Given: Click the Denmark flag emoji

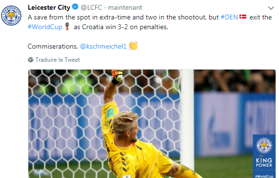Looking at the screenshot, I should [243, 17].
